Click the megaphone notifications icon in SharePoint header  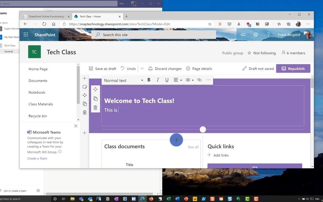243,35
